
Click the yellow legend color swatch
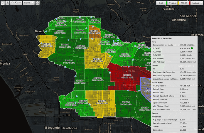pos(178,3)
